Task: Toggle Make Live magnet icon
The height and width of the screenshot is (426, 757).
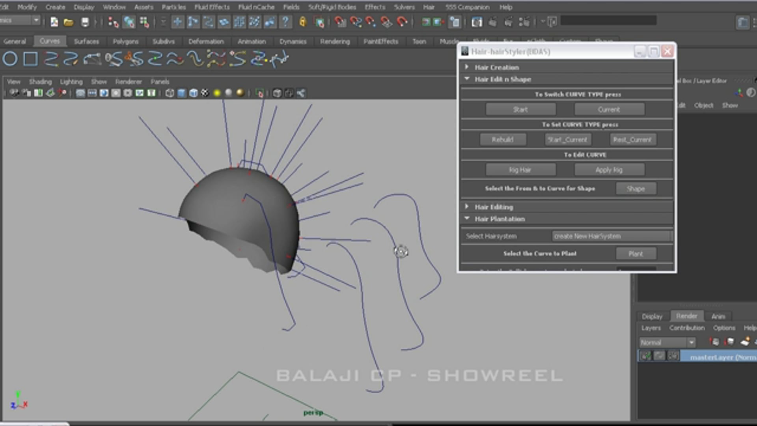Action: (x=402, y=22)
